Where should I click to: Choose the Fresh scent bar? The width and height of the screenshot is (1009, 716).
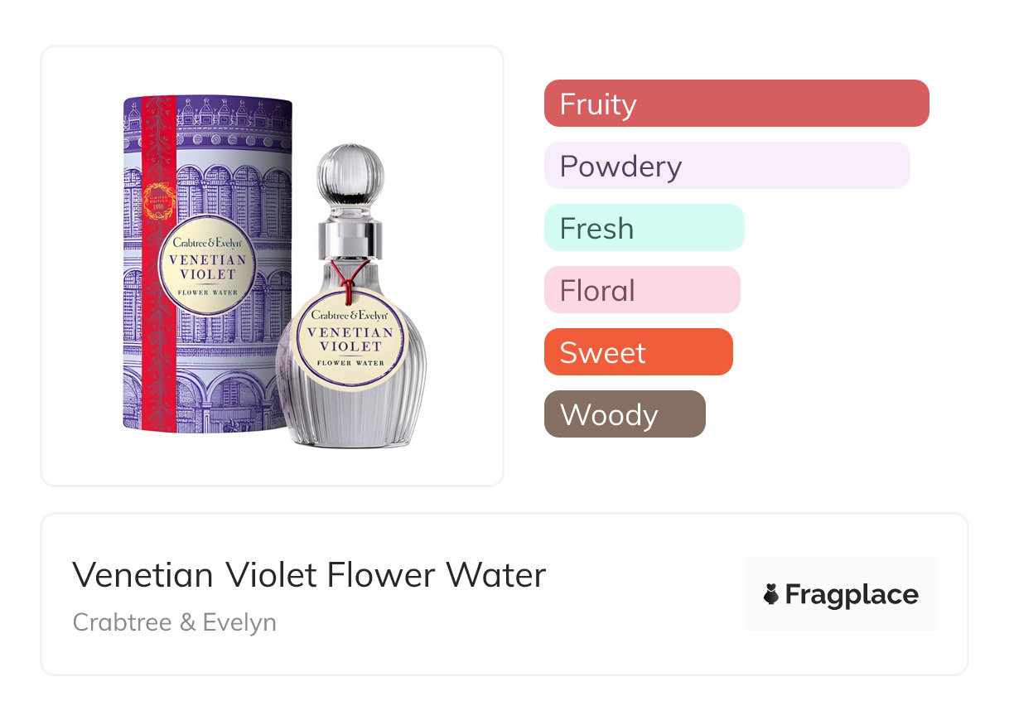644,228
